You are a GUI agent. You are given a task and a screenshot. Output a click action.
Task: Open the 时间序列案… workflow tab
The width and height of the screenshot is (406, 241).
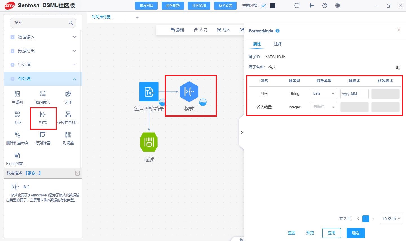pos(103,17)
